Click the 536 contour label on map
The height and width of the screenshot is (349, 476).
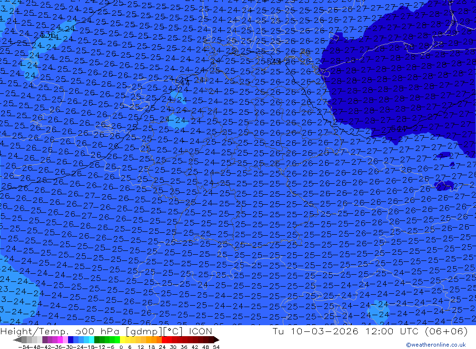click(x=48, y=35)
